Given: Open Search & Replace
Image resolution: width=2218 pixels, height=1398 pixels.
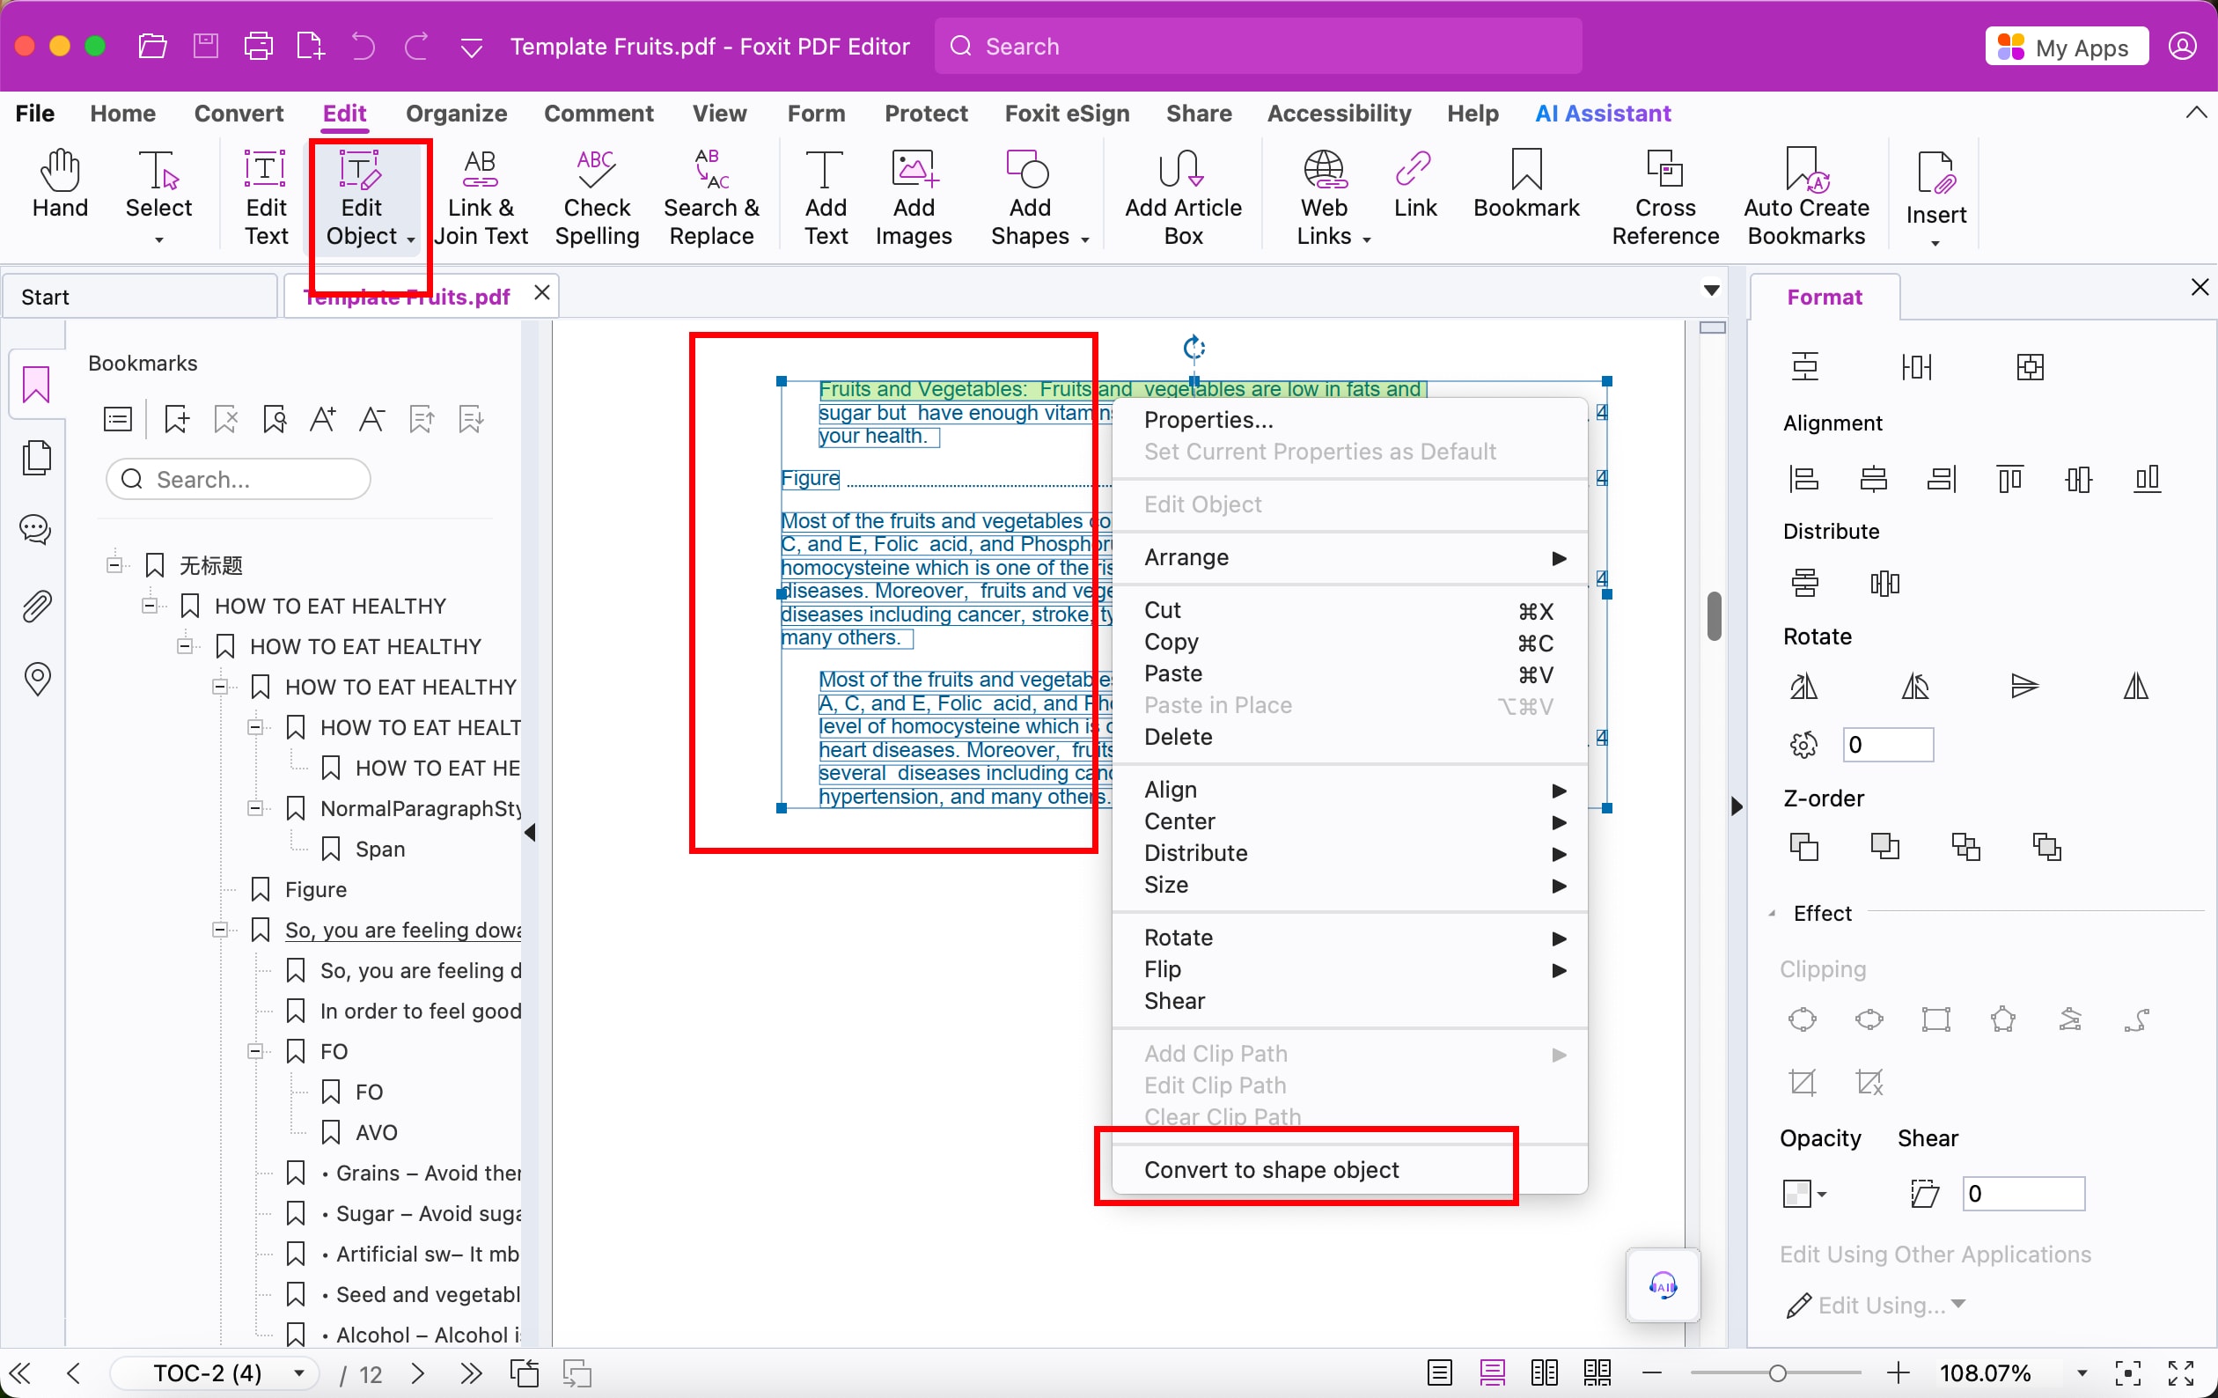Looking at the screenshot, I should click(x=711, y=196).
